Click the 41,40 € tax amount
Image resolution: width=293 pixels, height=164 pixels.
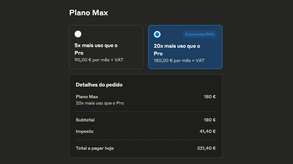(207, 131)
